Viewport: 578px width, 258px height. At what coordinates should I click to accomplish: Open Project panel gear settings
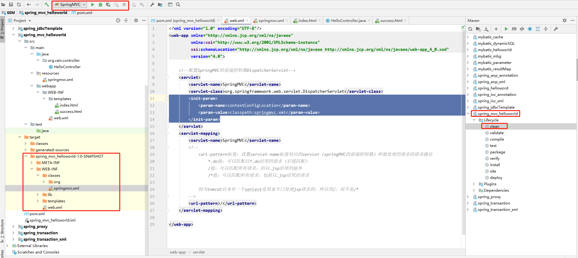[x=136, y=20]
